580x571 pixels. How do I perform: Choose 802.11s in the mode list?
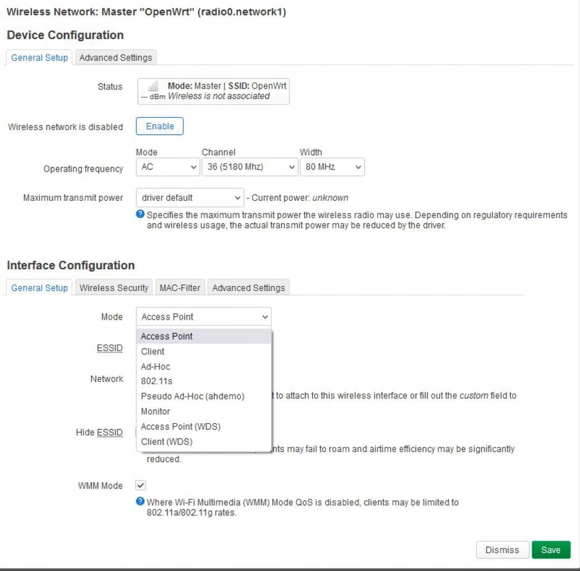(x=204, y=381)
